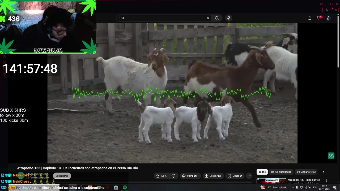Viewport: 340px width, 191px height.
Task: Dislike the video with the thumbs-down button
Action: point(173,176)
